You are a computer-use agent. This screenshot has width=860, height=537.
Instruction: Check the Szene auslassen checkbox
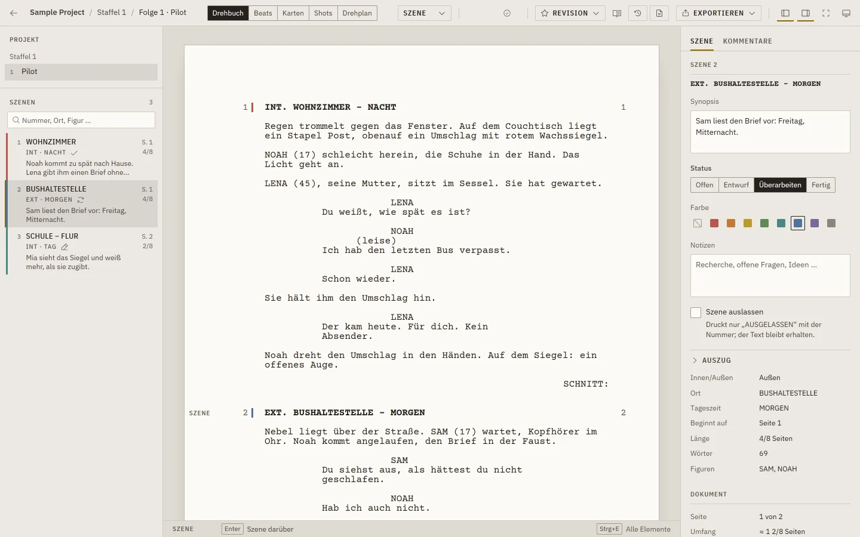tap(696, 313)
